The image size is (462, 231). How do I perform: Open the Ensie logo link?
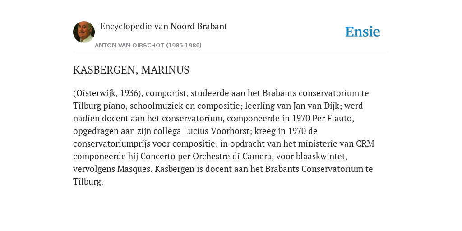(x=362, y=32)
